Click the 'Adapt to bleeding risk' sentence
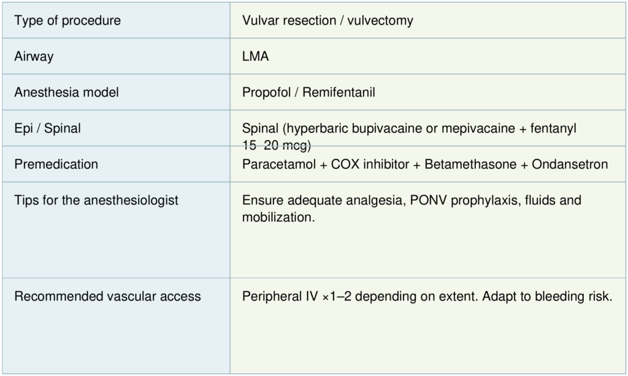This screenshot has width=628, height=376. pos(547,297)
